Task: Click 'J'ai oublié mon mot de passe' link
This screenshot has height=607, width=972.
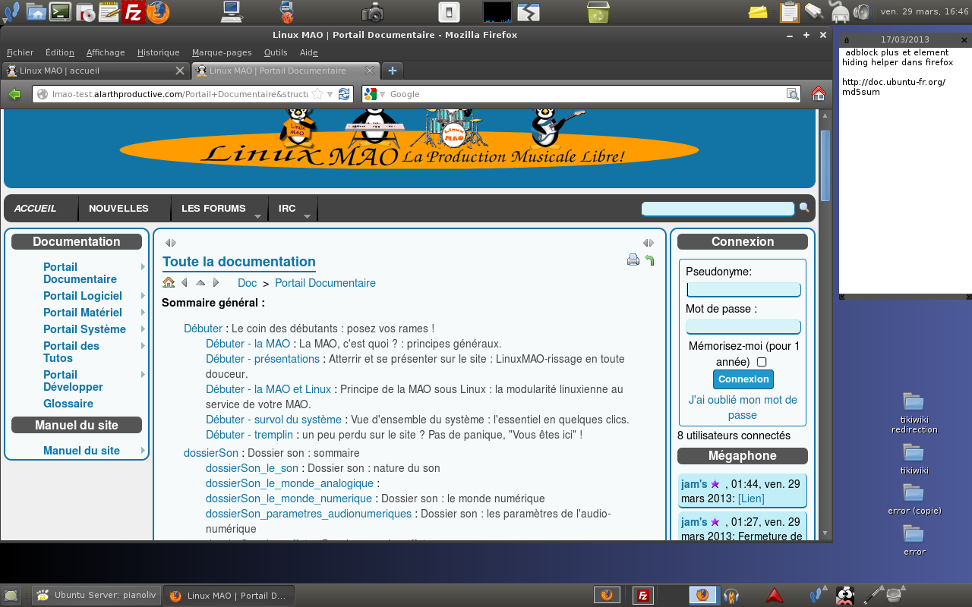Action: (743, 407)
